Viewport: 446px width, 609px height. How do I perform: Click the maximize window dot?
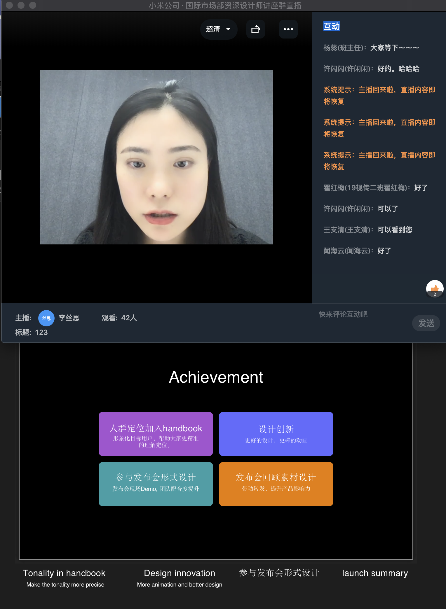[33, 5]
